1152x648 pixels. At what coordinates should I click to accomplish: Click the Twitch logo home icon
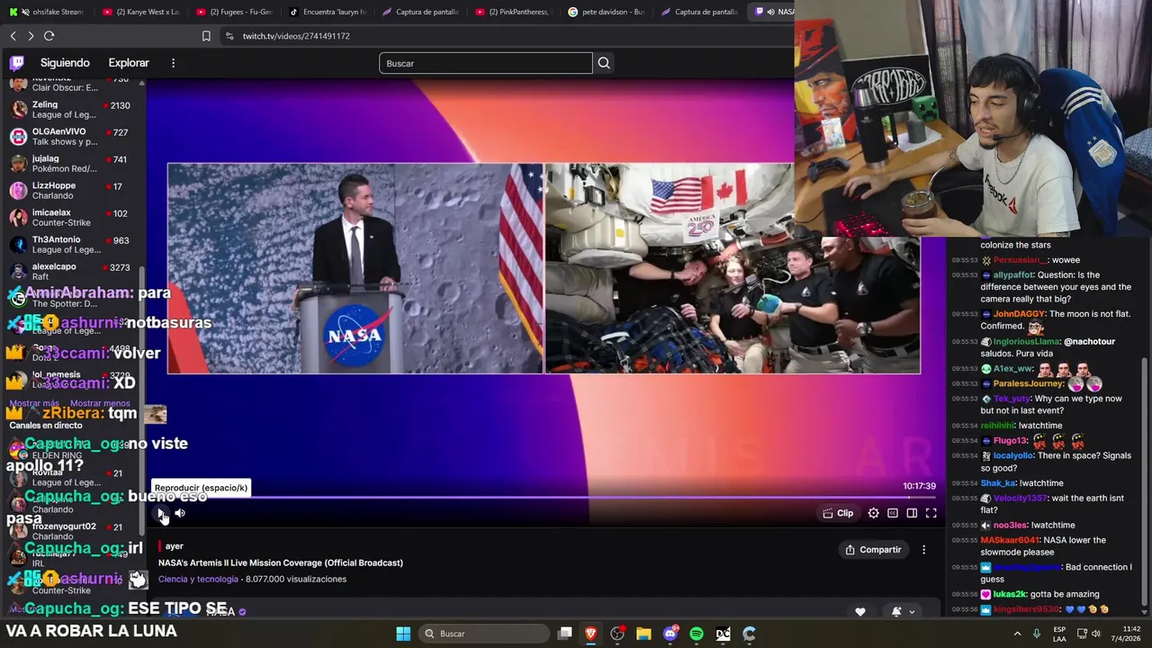click(17, 63)
